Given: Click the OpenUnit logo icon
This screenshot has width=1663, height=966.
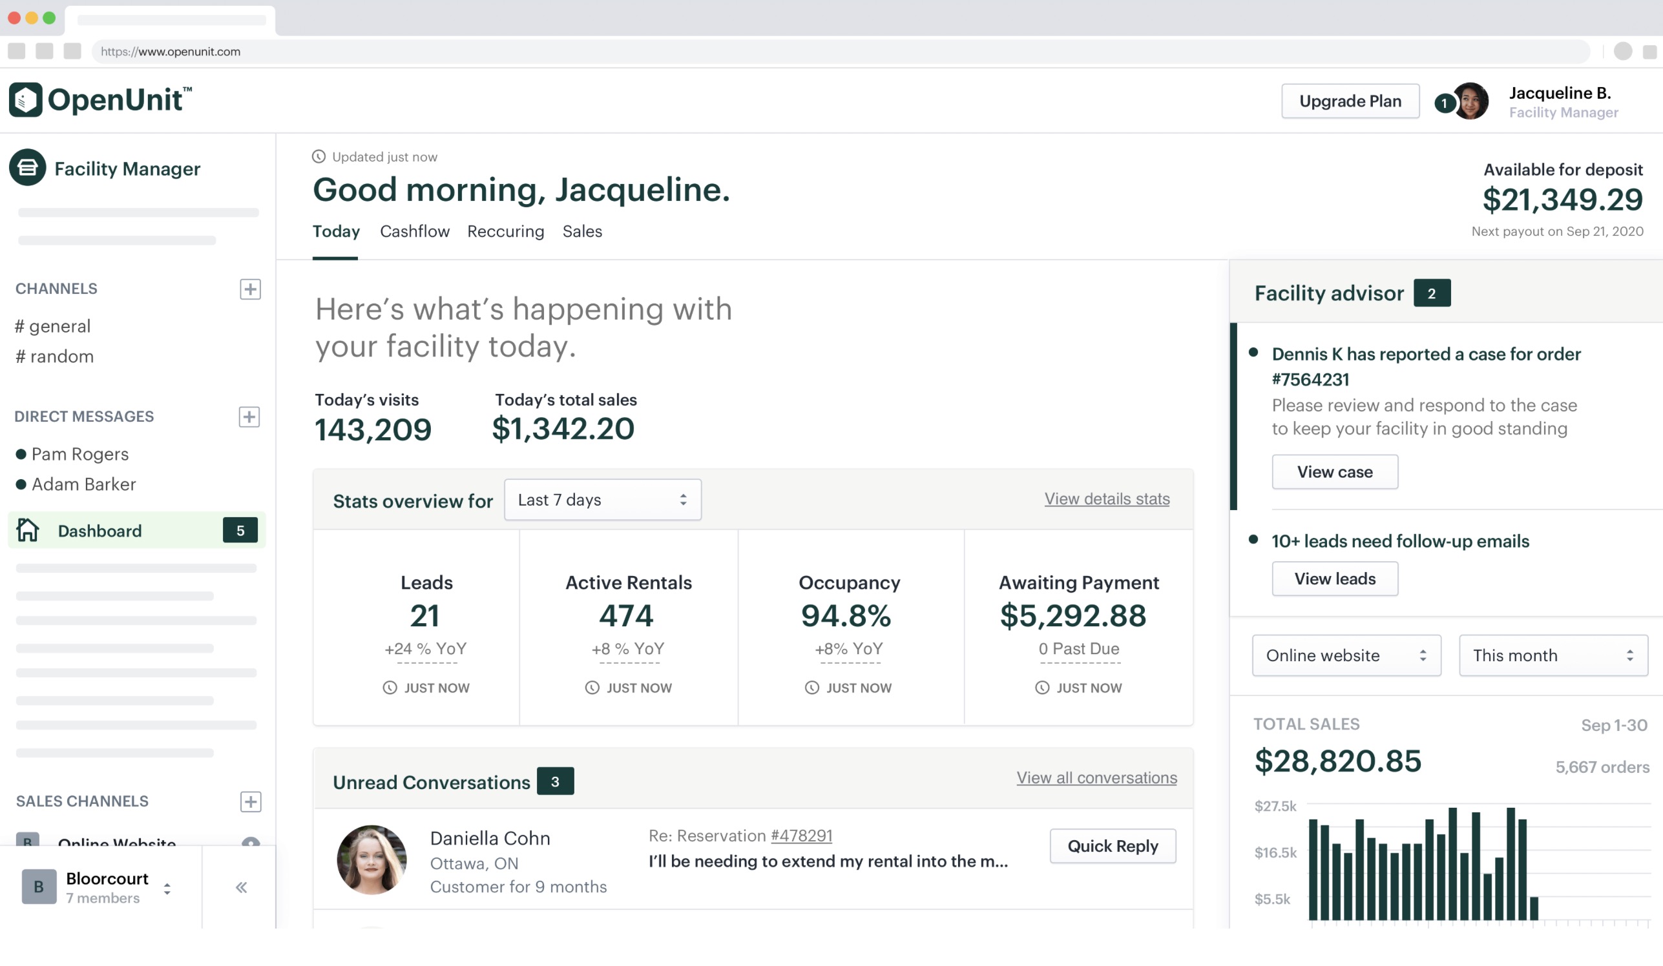Looking at the screenshot, I should click(25, 99).
